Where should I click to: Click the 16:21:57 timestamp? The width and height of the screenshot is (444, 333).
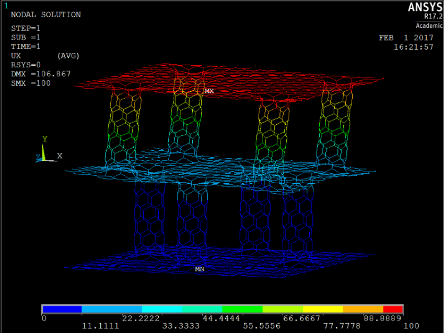(x=413, y=47)
